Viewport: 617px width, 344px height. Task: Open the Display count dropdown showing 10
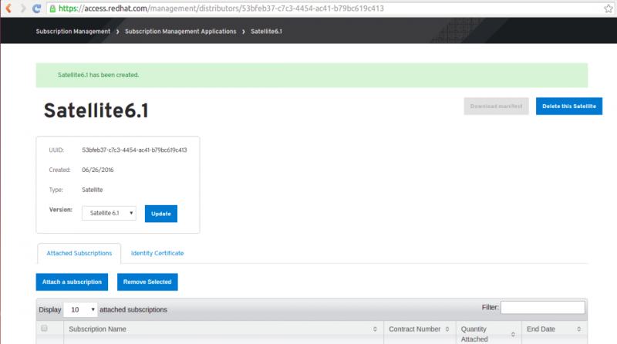[80, 310]
